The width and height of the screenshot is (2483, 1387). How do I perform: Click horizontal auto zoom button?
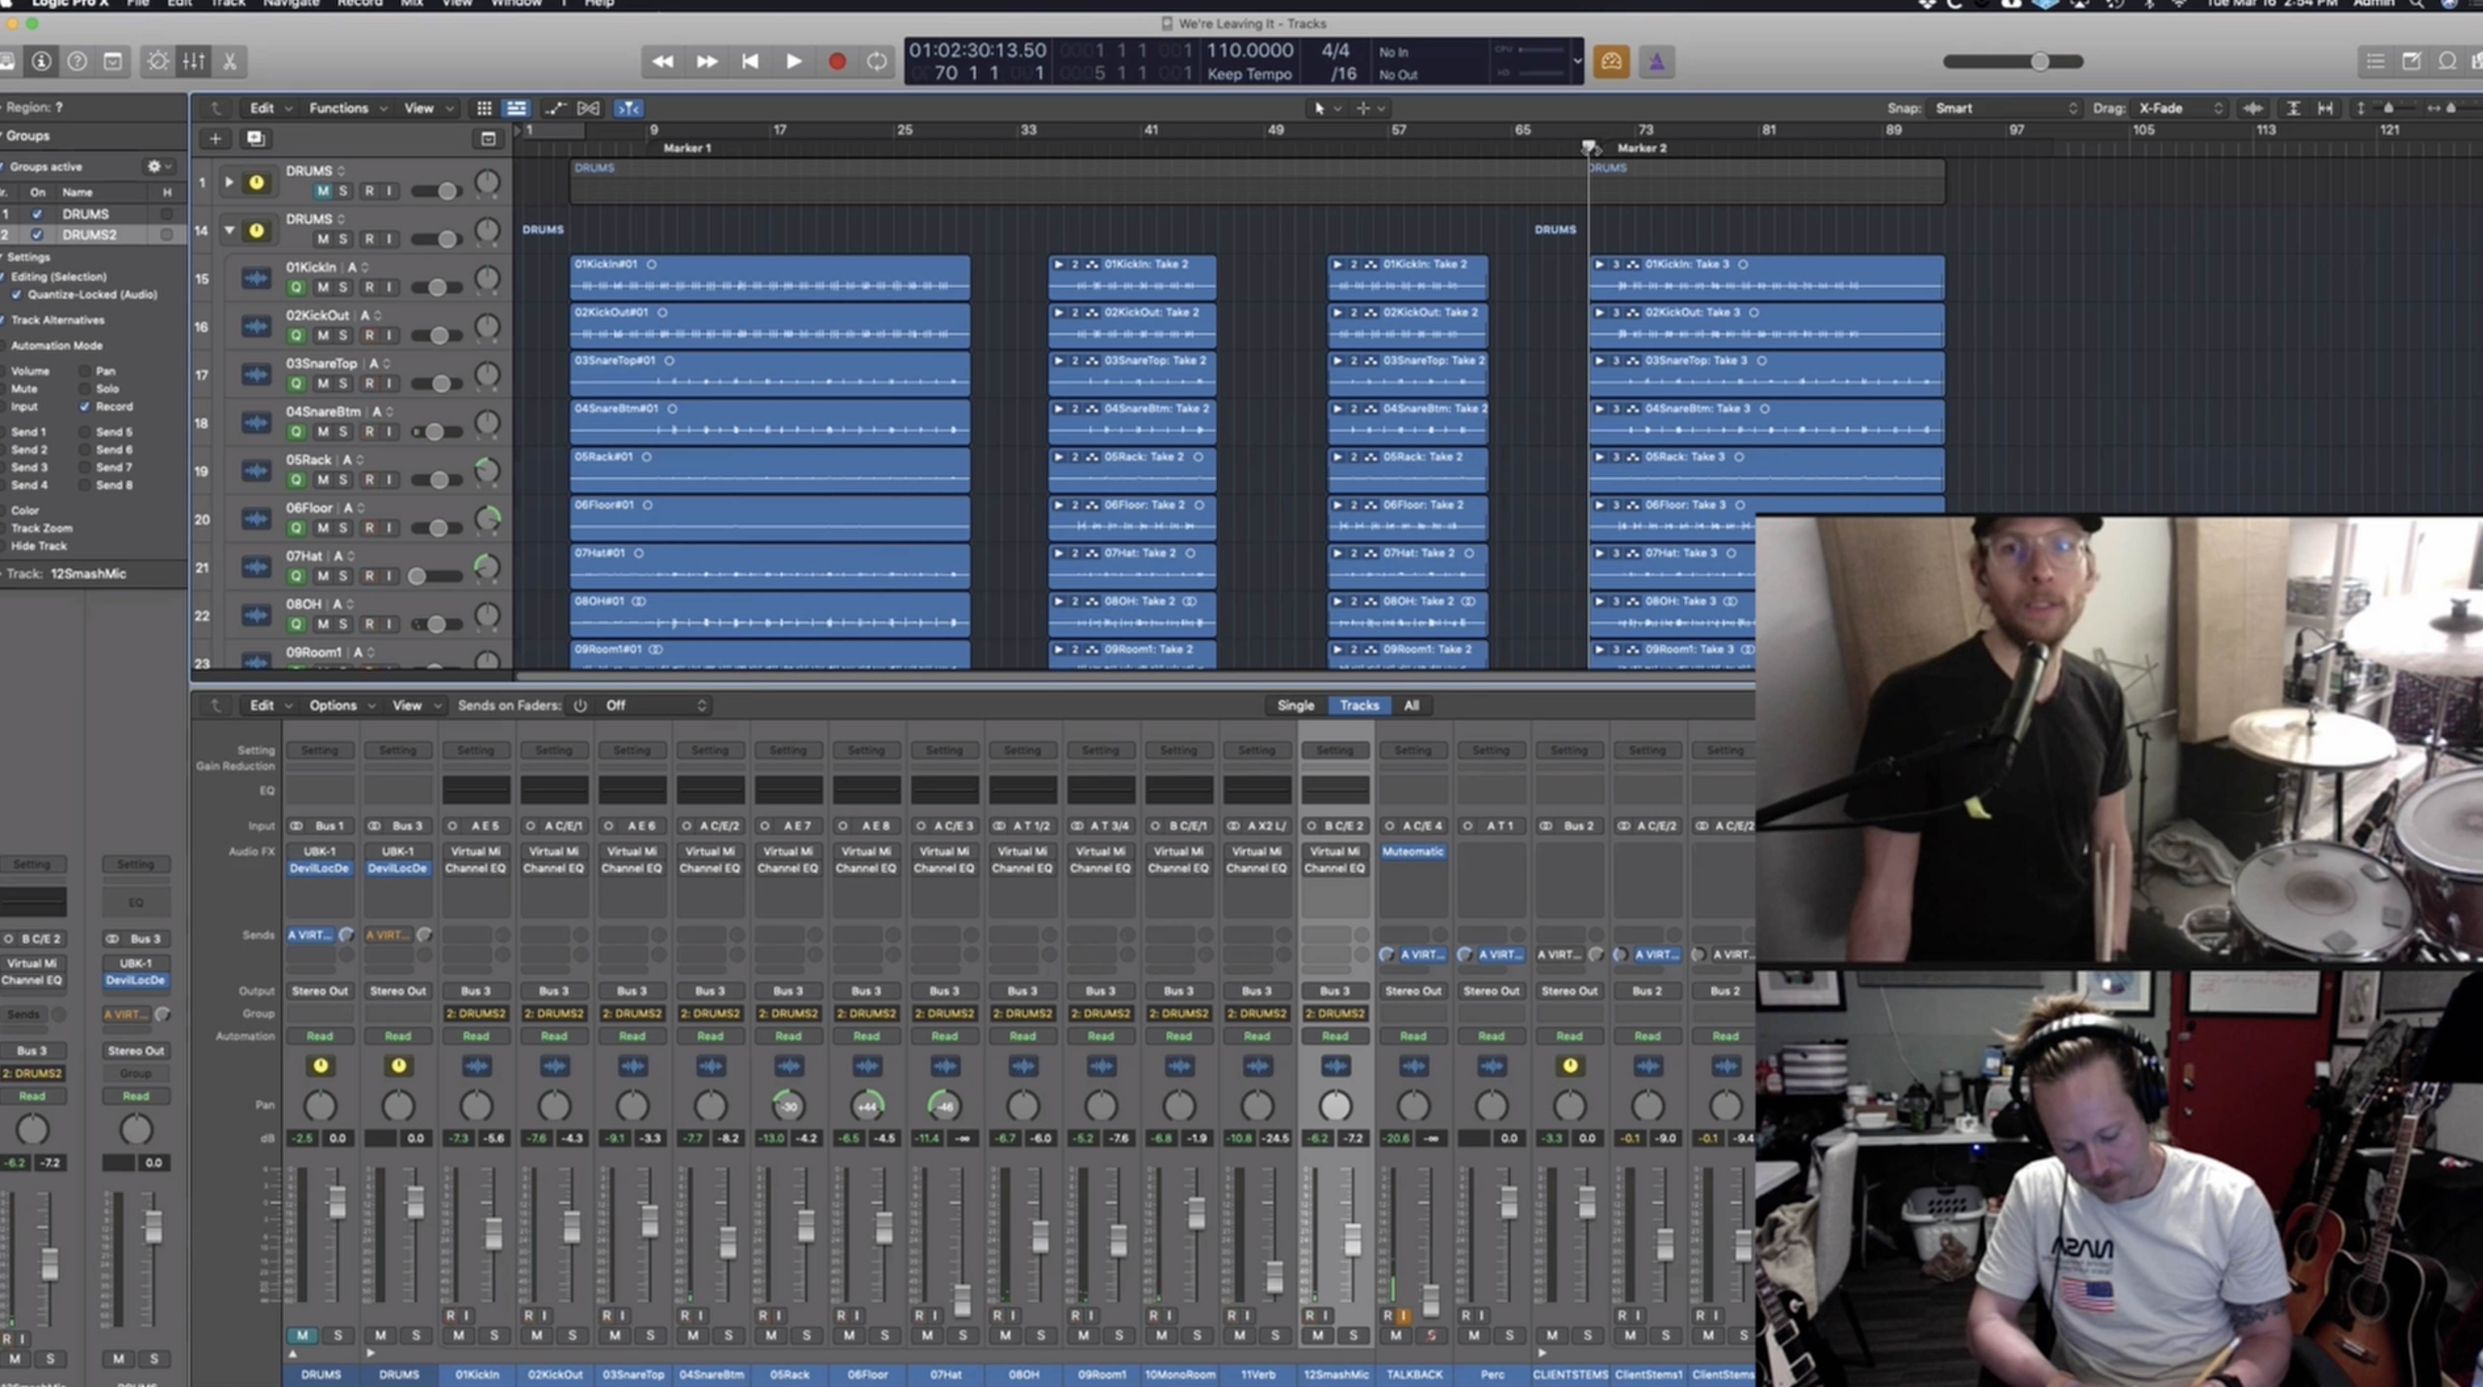[x=2326, y=108]
